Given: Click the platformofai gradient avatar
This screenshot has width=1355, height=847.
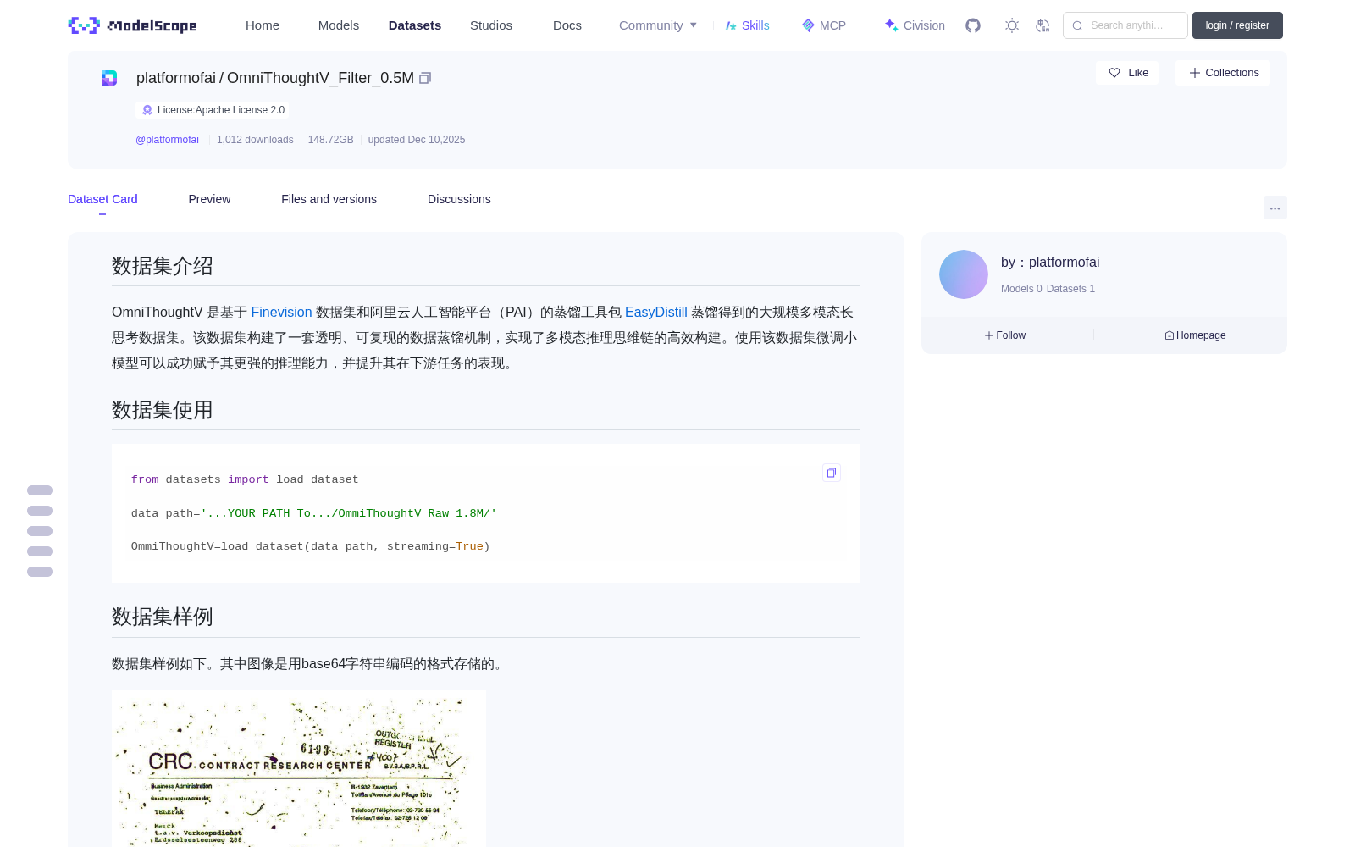Looking at the screenshot, I should click(x=964, y=274).
